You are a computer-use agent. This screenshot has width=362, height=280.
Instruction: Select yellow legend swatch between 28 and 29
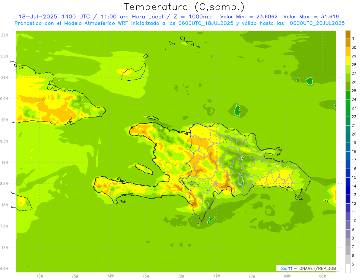[x=348, y=60]
